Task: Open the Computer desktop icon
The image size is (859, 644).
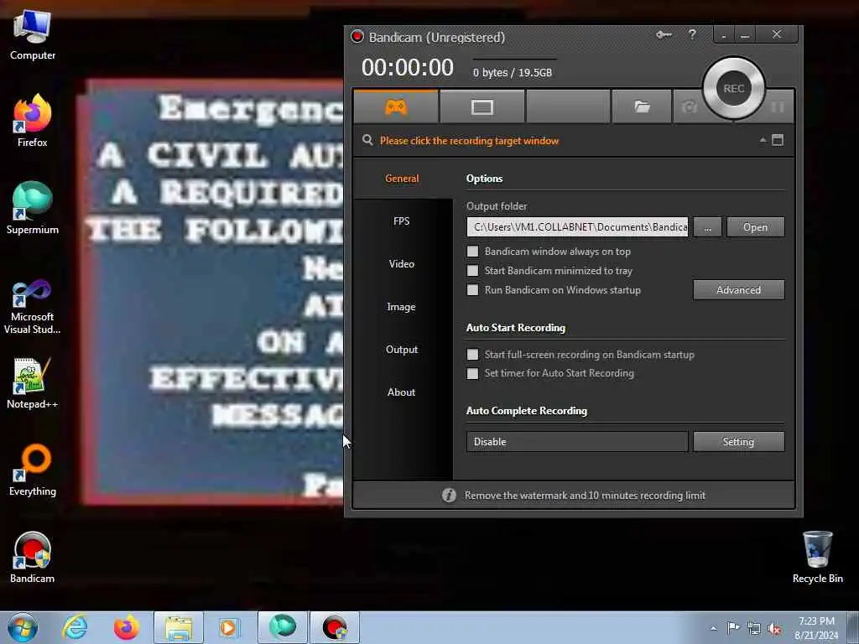Action: coord(33,35)
